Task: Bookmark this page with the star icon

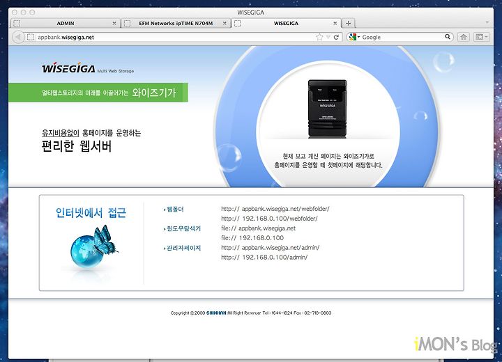Action: click(319, 37)
